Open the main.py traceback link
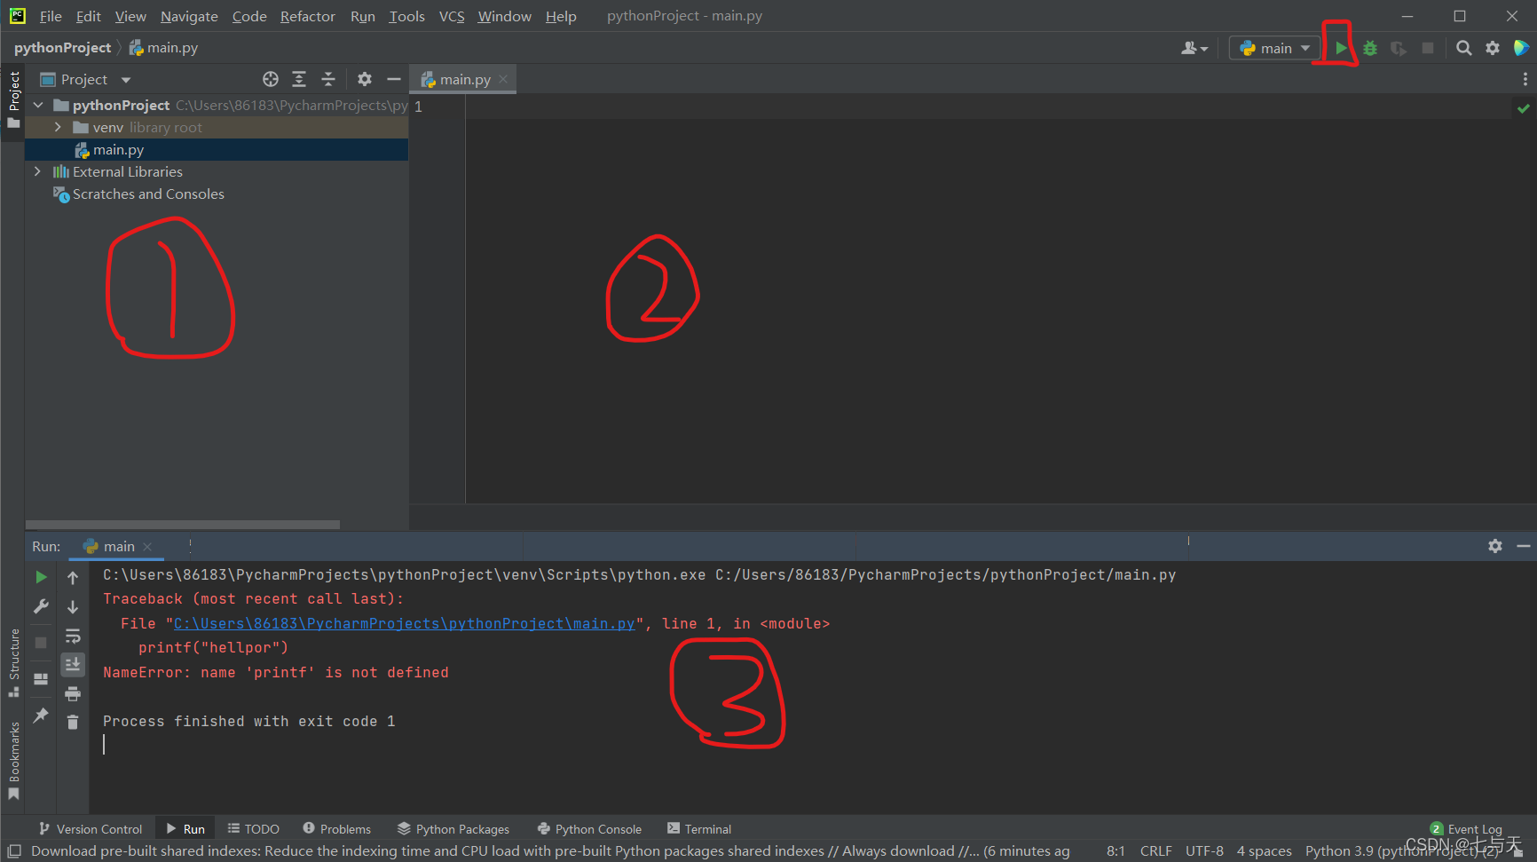The image size is (1537, 862). click(x=405, y=623)
